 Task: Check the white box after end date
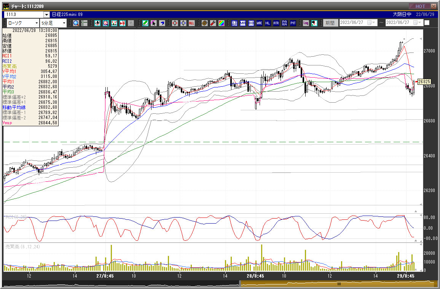(427, 23)
